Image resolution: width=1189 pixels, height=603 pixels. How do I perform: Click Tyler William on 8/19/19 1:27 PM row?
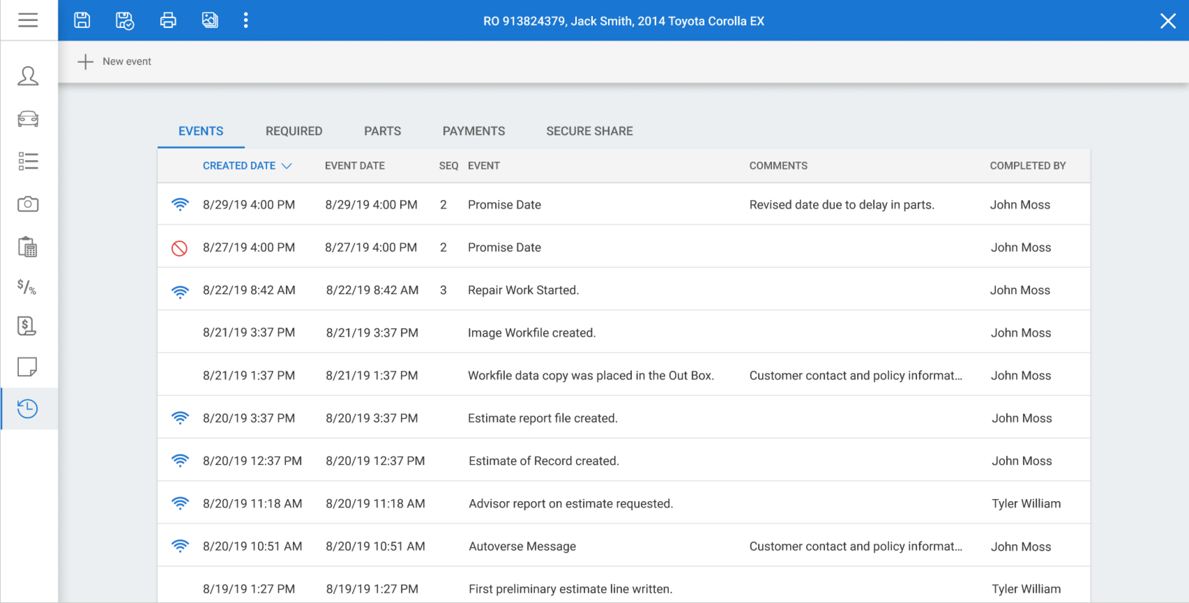click(x=1026, y=589)
